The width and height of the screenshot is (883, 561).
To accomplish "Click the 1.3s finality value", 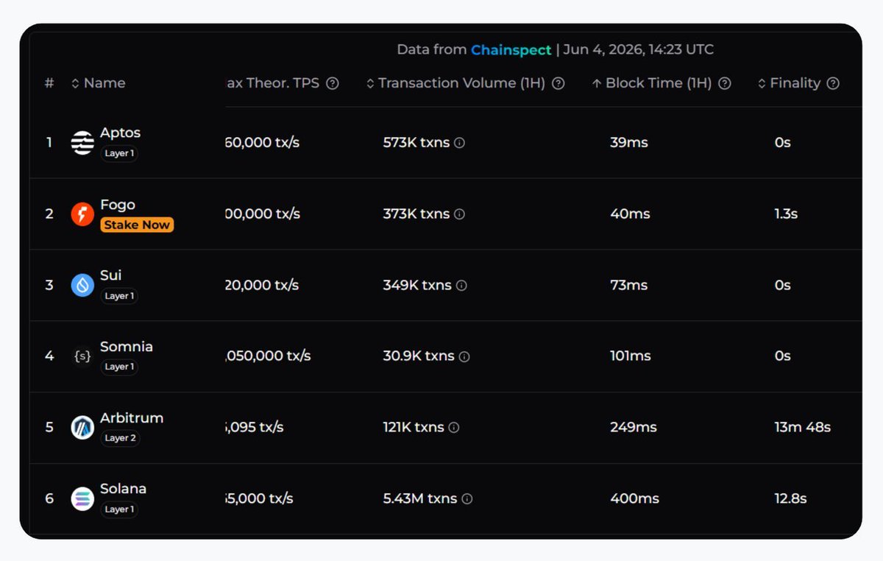I will pyautogui.click(x=786, y=214).
